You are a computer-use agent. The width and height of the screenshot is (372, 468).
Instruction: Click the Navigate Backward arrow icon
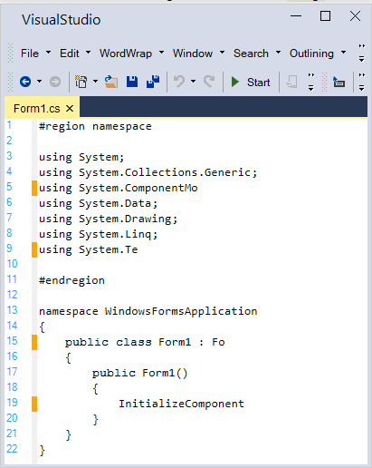25,82
